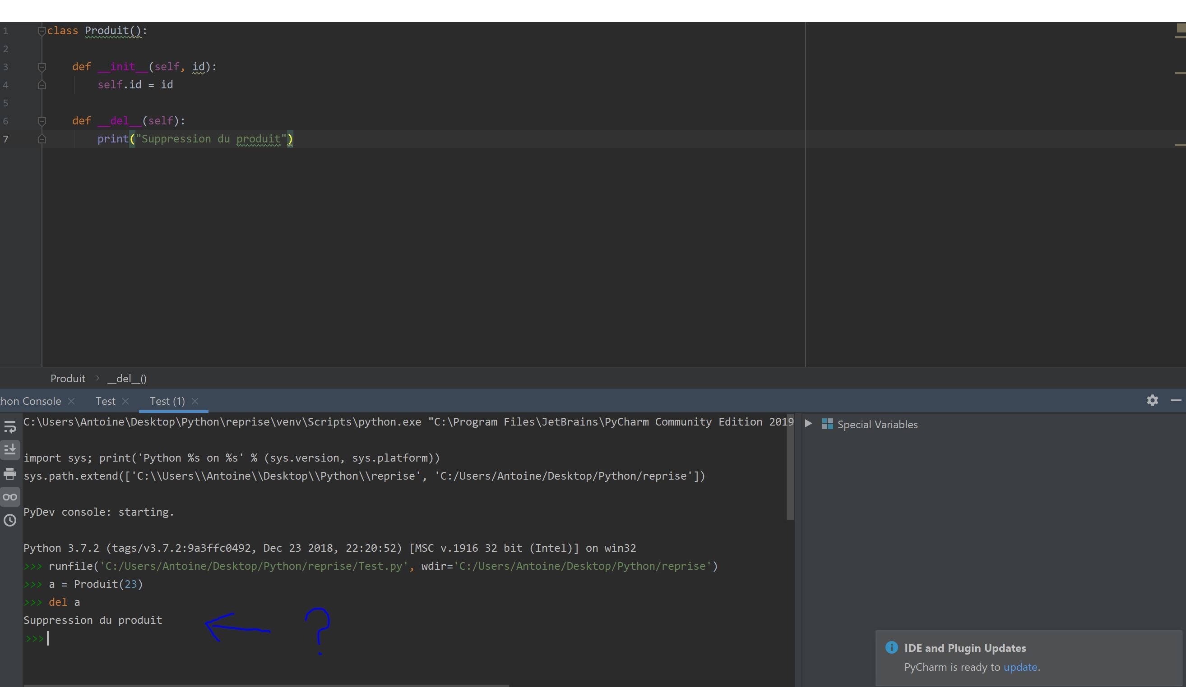The height and width of the screenshot is (687, 1186).
Task: Click the print console output icon
Action: click(x=10, y=473)
